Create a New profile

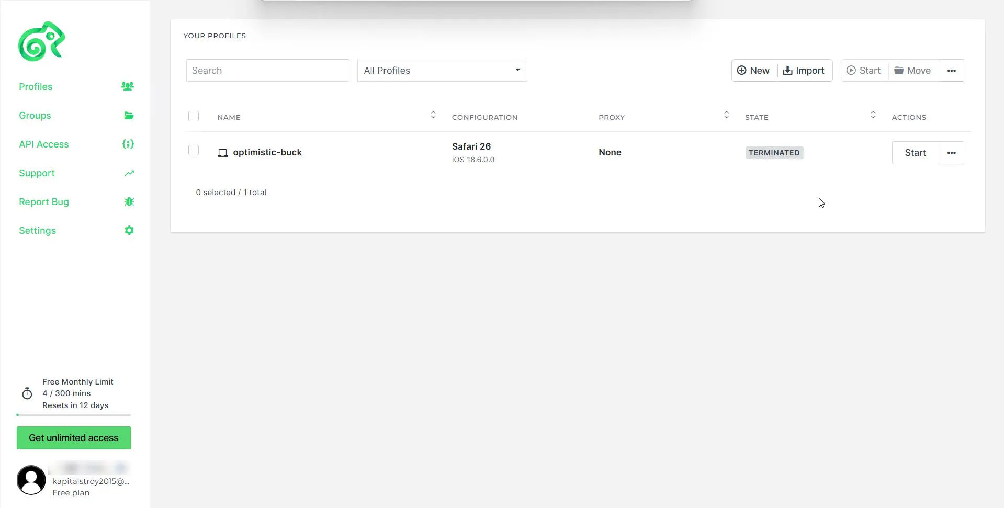coord(754,71)
